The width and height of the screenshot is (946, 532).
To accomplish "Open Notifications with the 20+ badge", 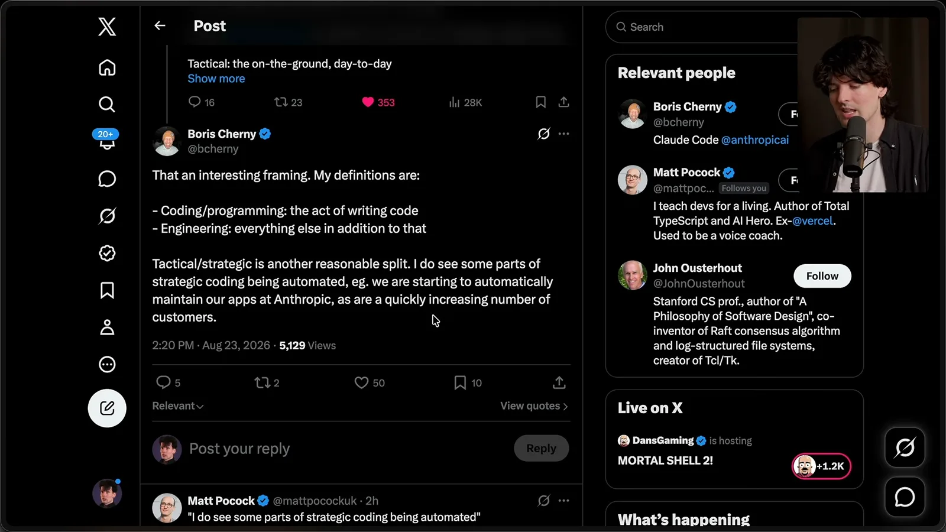I will [x=106, y=140].
